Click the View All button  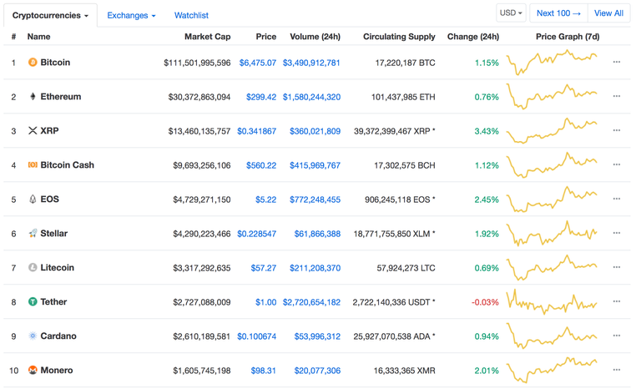click(x=608, y=13)
